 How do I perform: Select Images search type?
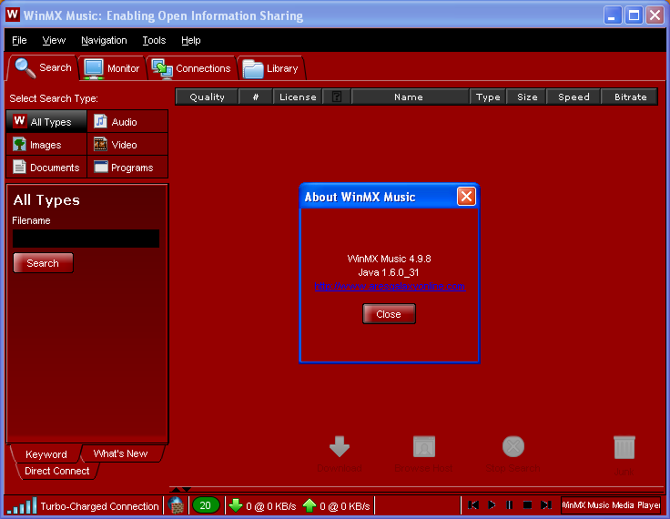tap(46, 145)
